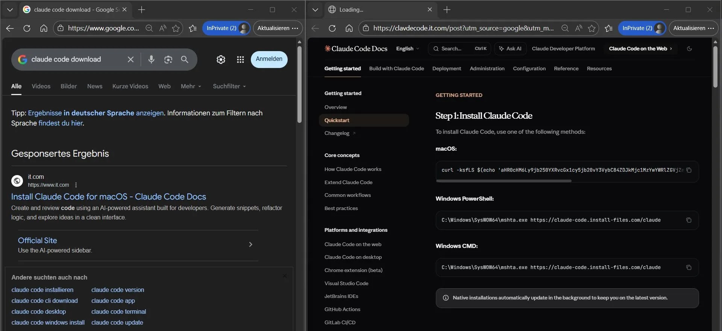722x331 pixels.
Task: Click the Anmelden sign-in button
Action: [269, 59]
